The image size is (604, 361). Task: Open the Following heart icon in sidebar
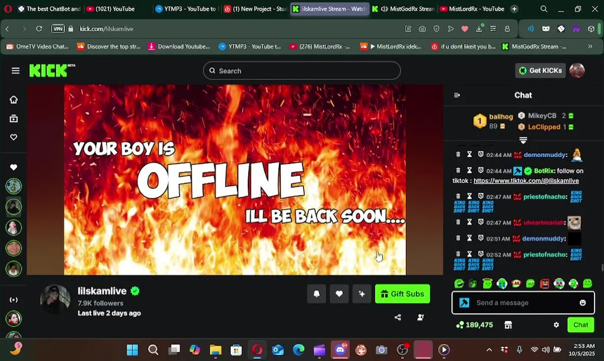[14, 137]
